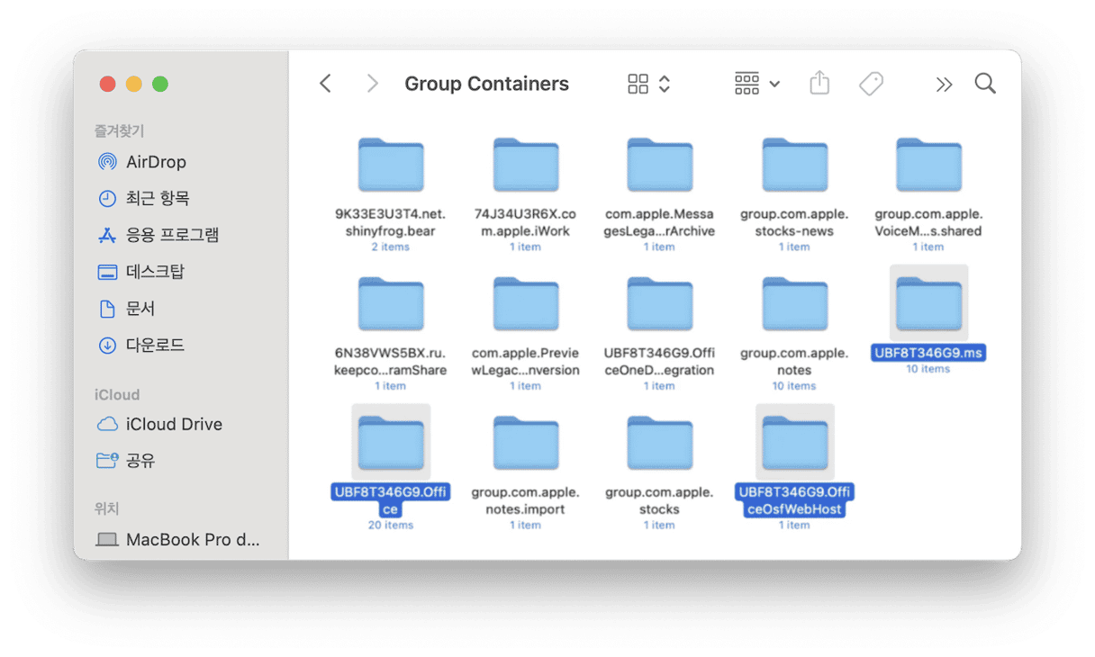Select the group.com.apple.stocks folder icon
This screenshot has height=657, width=1095.
[x=659, y=444]
